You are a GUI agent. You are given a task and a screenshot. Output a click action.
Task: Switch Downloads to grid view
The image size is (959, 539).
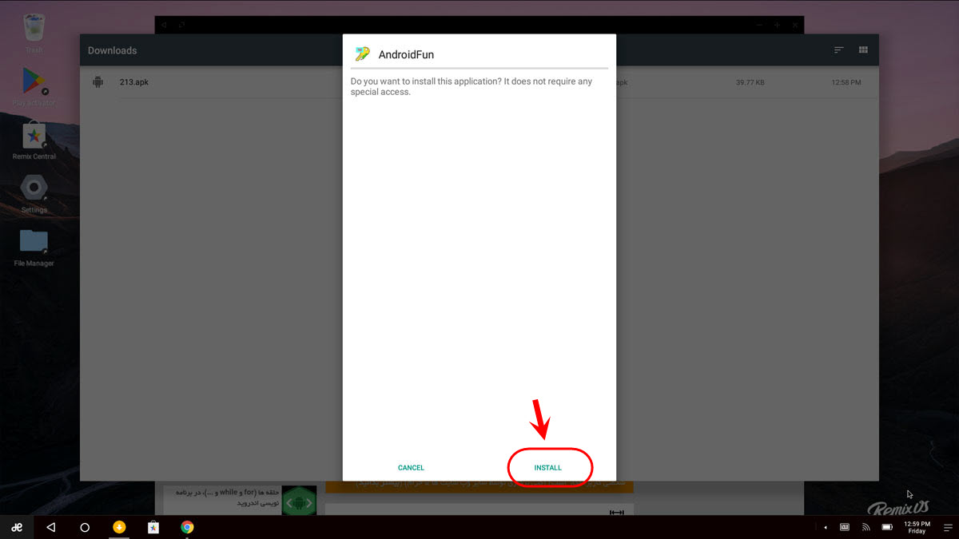coord(863,50)
